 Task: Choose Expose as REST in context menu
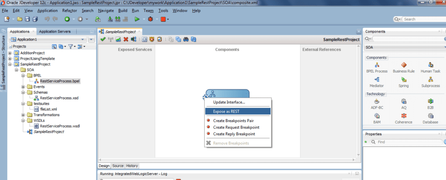coord(238,112)
